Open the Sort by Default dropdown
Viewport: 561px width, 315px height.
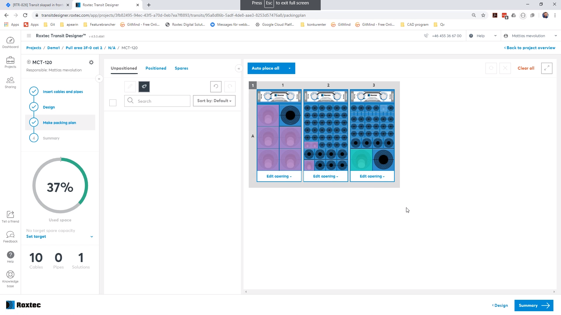[214, 101]
